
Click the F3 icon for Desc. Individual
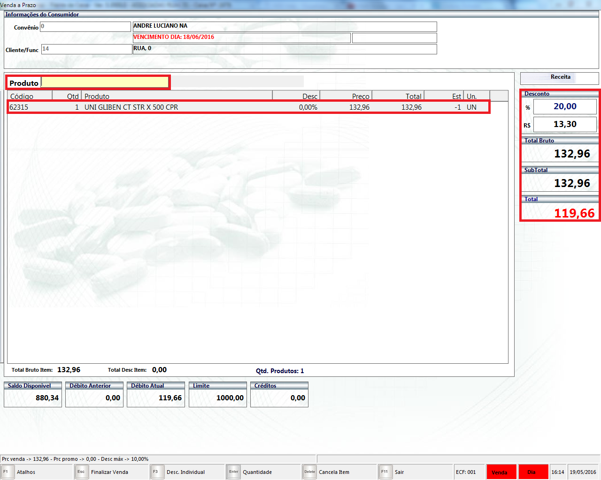pos(157,472)
